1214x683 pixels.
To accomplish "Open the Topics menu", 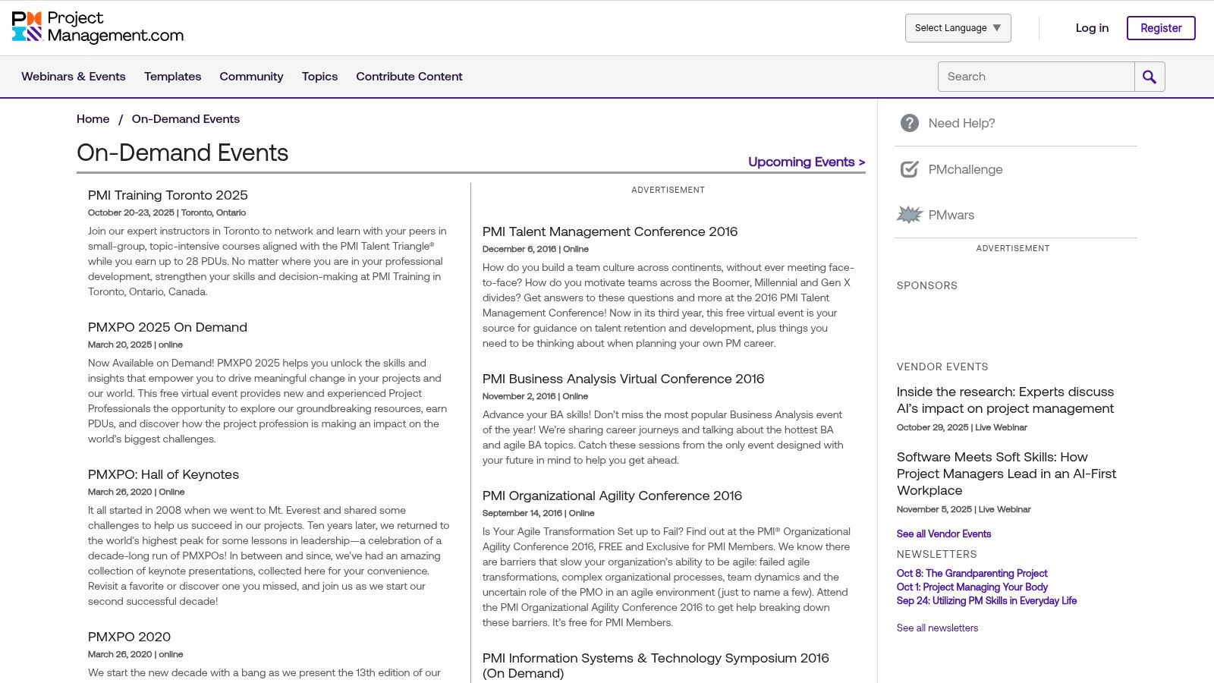I will click(319, 76).
